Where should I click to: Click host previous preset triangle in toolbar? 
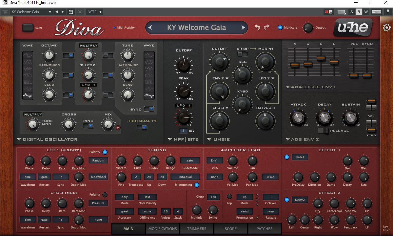tap(56, 12)
